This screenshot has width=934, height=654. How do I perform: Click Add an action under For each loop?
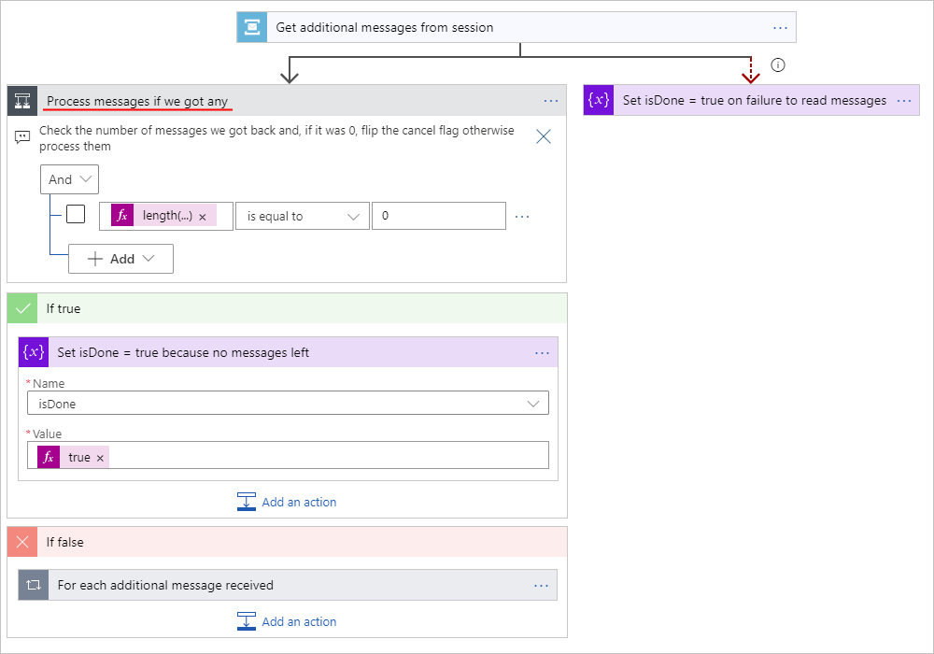[287, 621]
